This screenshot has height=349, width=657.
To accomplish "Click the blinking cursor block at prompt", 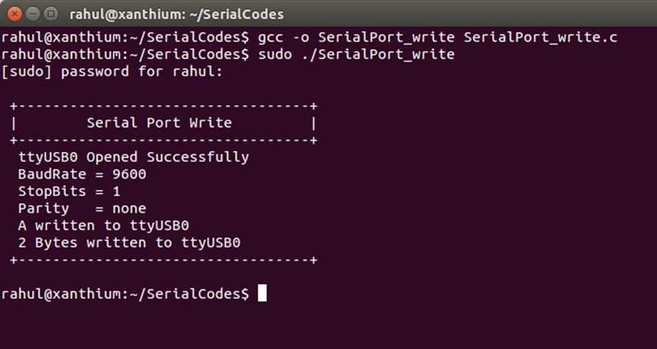I will coord(262,293).
